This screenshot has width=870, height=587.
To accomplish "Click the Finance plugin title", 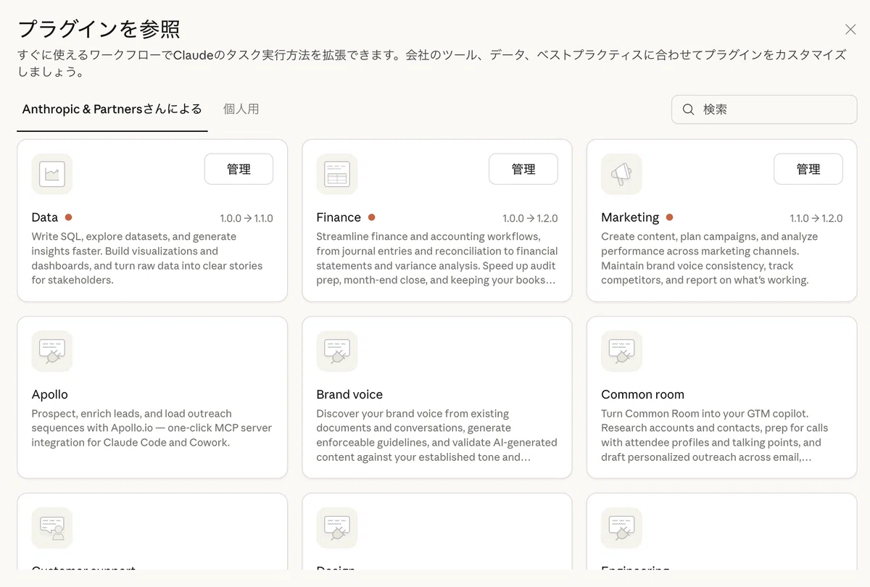I will (339, 217).
